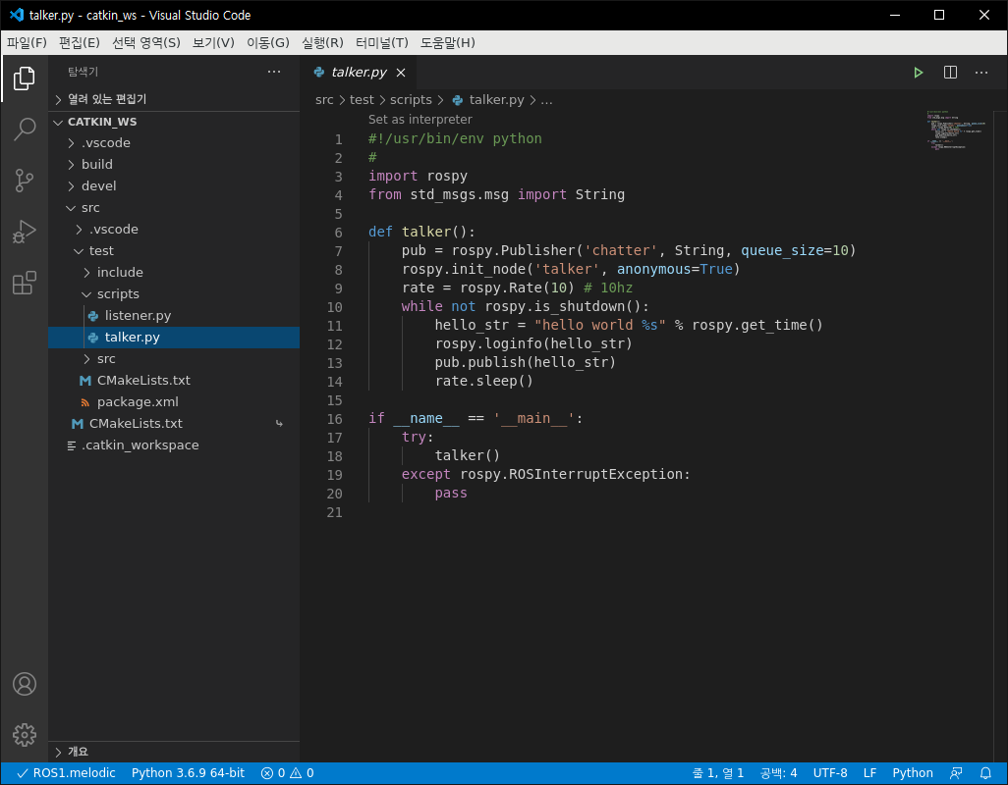Select Python 3.6.9 64-bit interpreter status
Image resolution: width=1008 pixels, height=785 pixels.
pos(188,773)
